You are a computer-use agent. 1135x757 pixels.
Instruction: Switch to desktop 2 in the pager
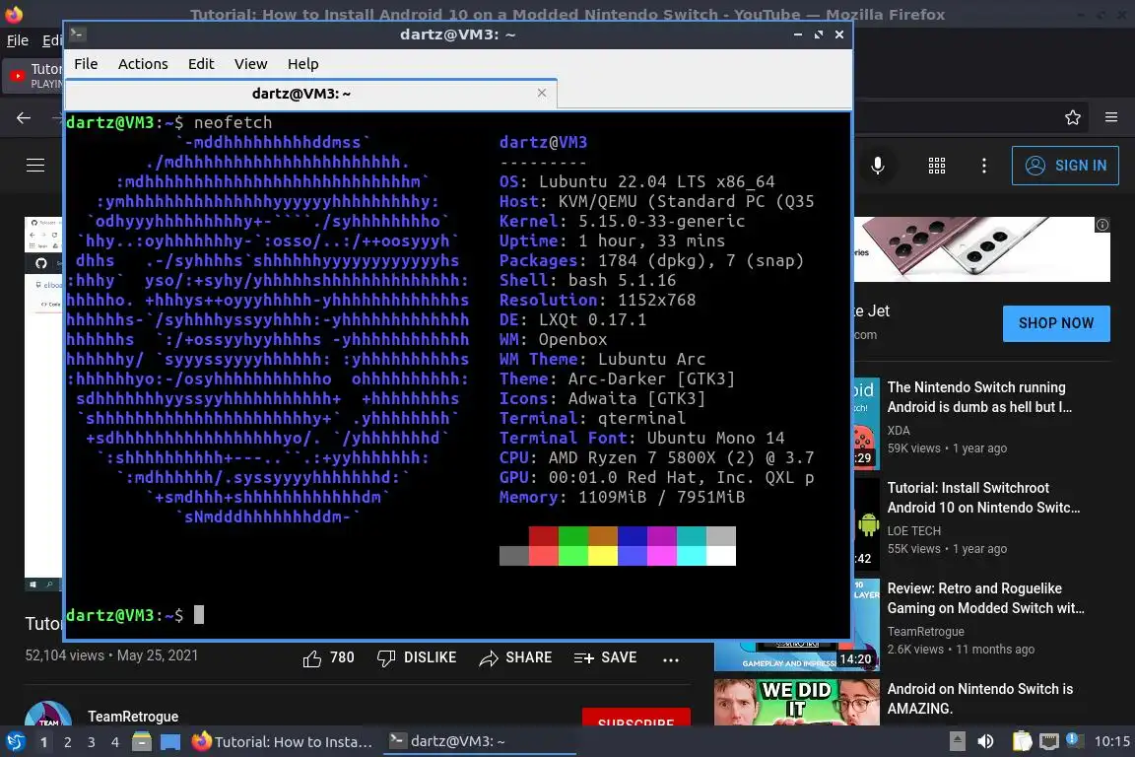tap(67, 742)
